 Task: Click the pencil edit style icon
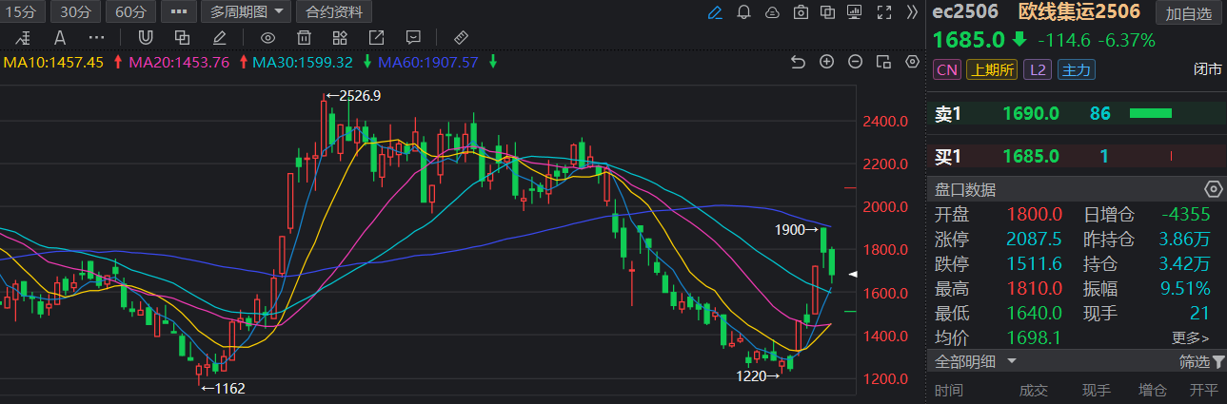click(220, 38)
